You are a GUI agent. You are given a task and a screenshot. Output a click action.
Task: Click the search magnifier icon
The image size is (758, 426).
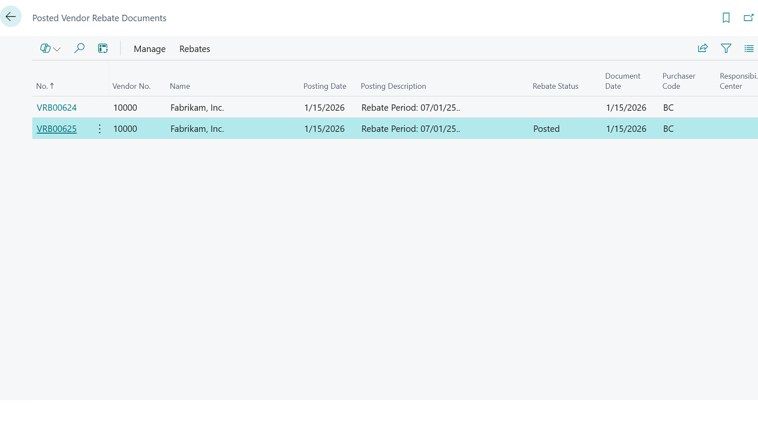pos(79,49)
